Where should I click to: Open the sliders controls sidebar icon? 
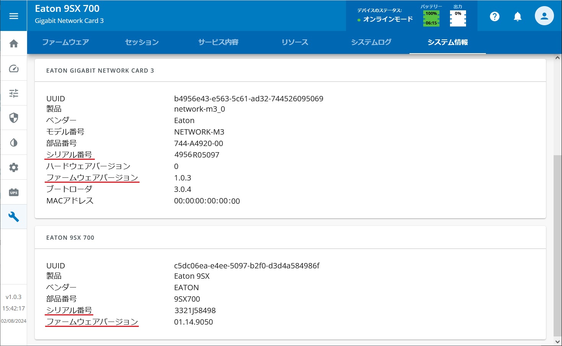tap(14, 93)
